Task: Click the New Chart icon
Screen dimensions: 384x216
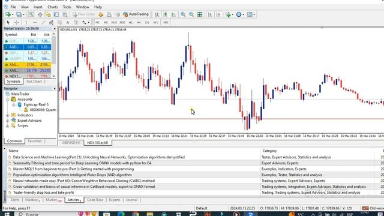Action: coord(8,14)
